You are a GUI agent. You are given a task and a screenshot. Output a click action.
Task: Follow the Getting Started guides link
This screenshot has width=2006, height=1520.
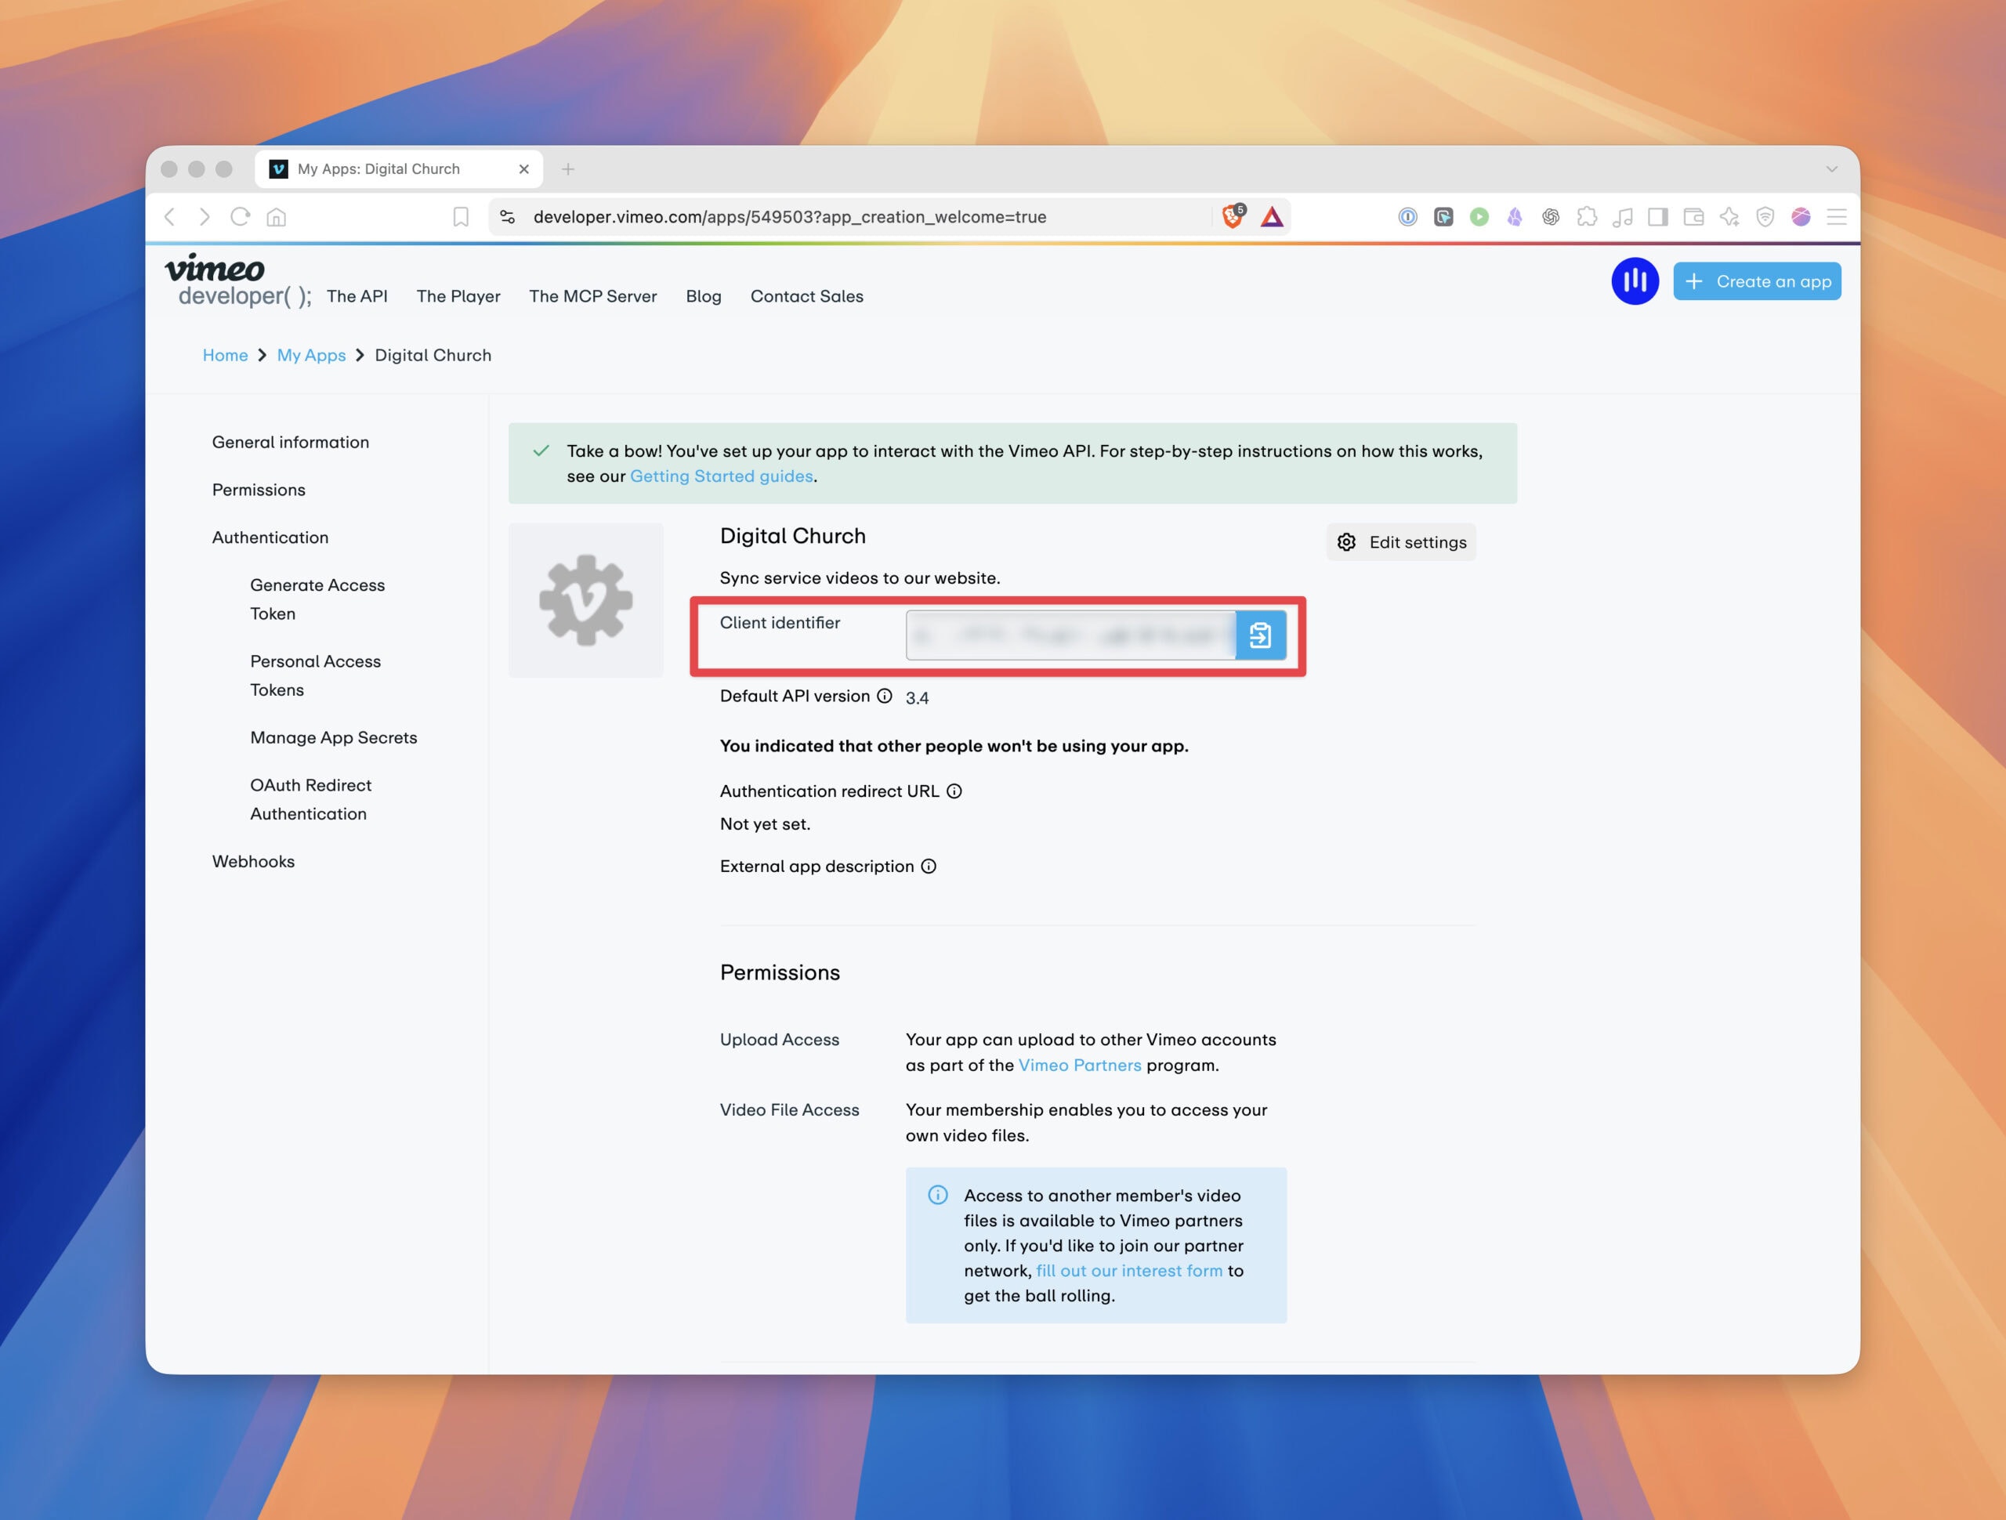coord(722,476)
